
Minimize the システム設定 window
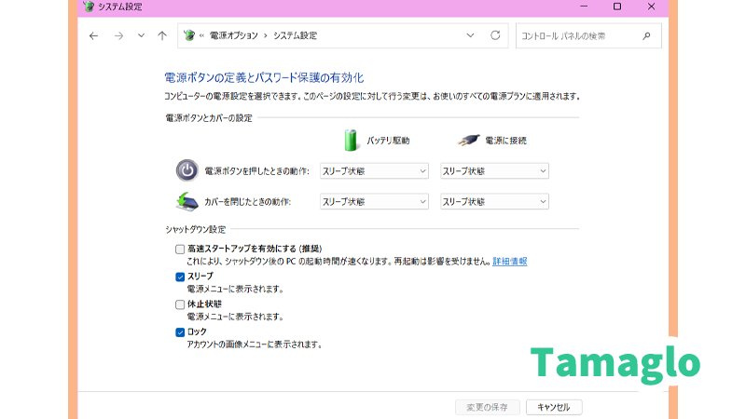pos(584,7)
